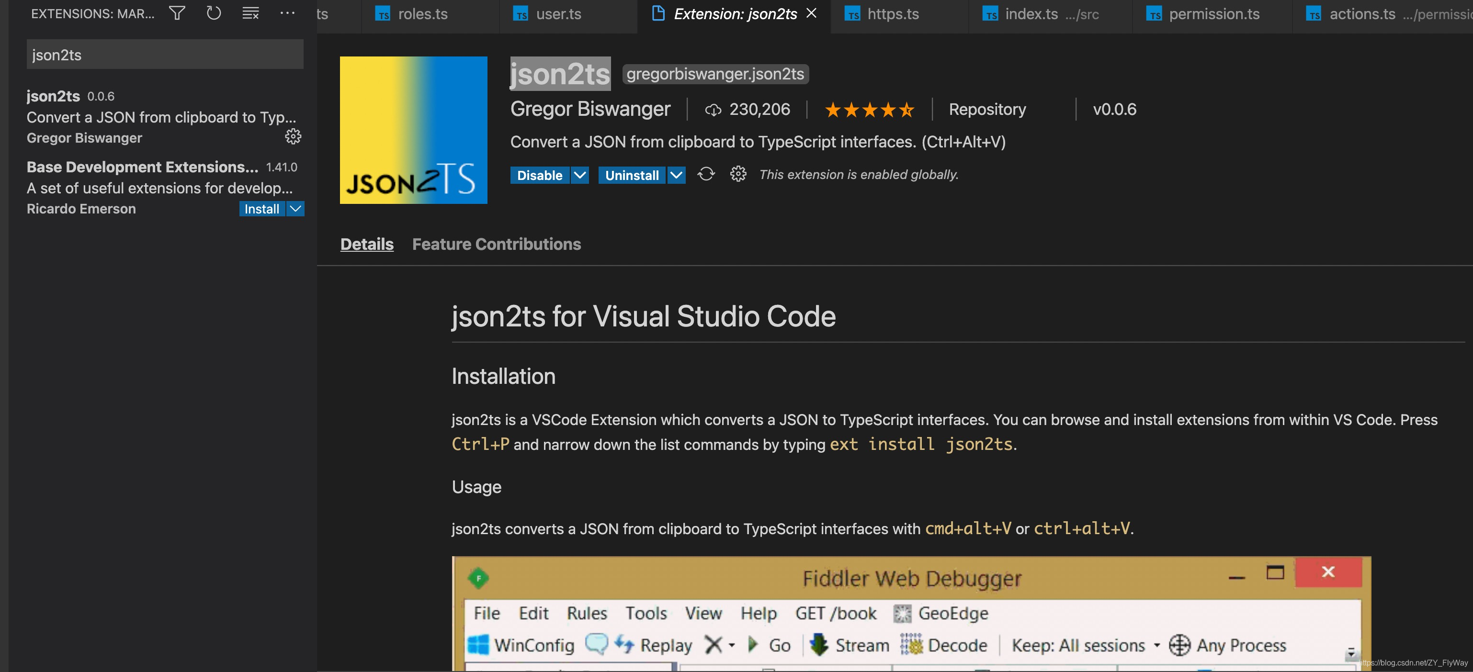1473x672 pixels.
Task: Click the filter icon in Extensions panel
Action: (178, 12)
